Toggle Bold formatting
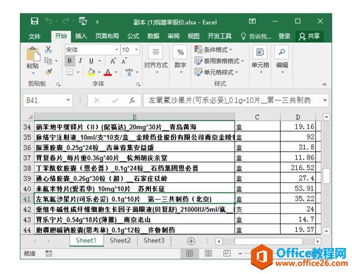Screen dimensions: 352x274 coord(70,61)
